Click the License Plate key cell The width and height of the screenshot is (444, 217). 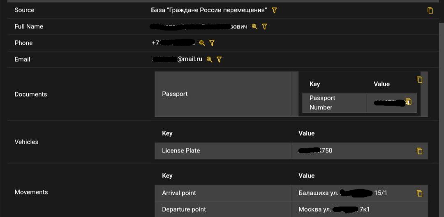tap(223, 151)
